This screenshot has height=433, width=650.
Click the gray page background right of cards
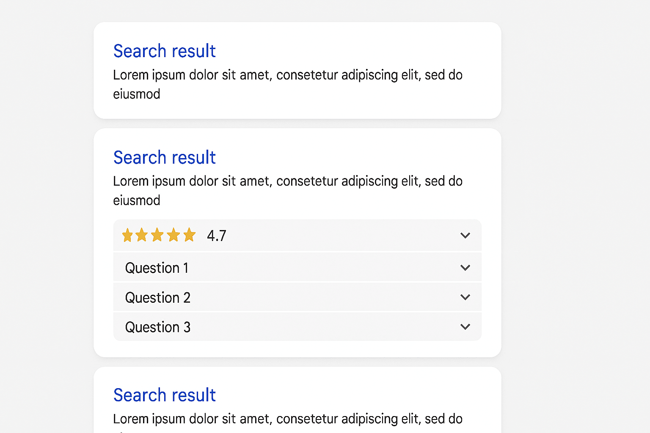coord(576,211)
